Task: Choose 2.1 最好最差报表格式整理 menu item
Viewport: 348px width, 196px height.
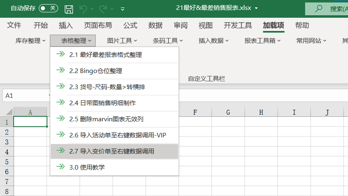Action: click(x=114, y=54)
